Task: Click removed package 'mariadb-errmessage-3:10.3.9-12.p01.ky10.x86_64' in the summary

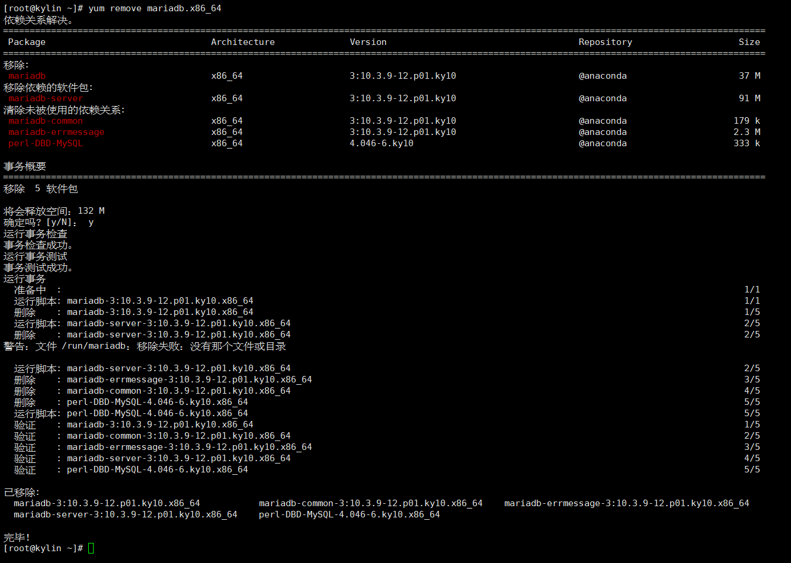Action: pyautogui.click(x=627, y=503)
